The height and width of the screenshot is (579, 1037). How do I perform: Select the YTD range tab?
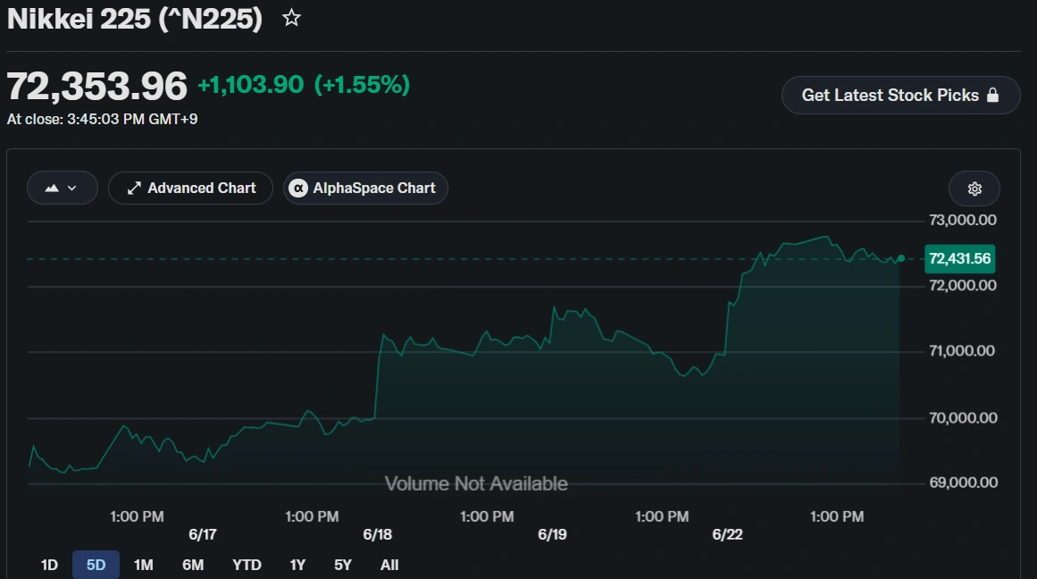pyautogui.click(x=247, y=565)
